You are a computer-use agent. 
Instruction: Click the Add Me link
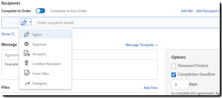187,11
